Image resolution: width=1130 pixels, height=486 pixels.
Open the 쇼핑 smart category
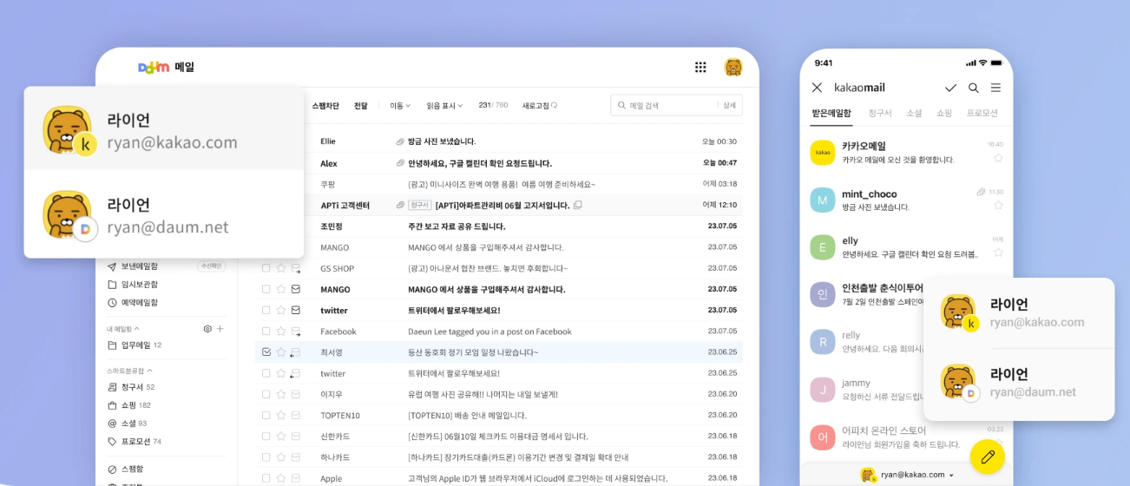coord(129,405)
